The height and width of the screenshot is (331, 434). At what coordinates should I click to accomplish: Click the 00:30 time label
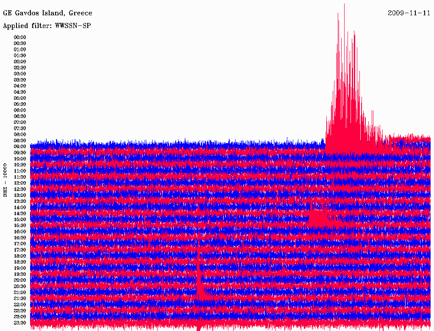pyautogui.click(x=20, y=44)
